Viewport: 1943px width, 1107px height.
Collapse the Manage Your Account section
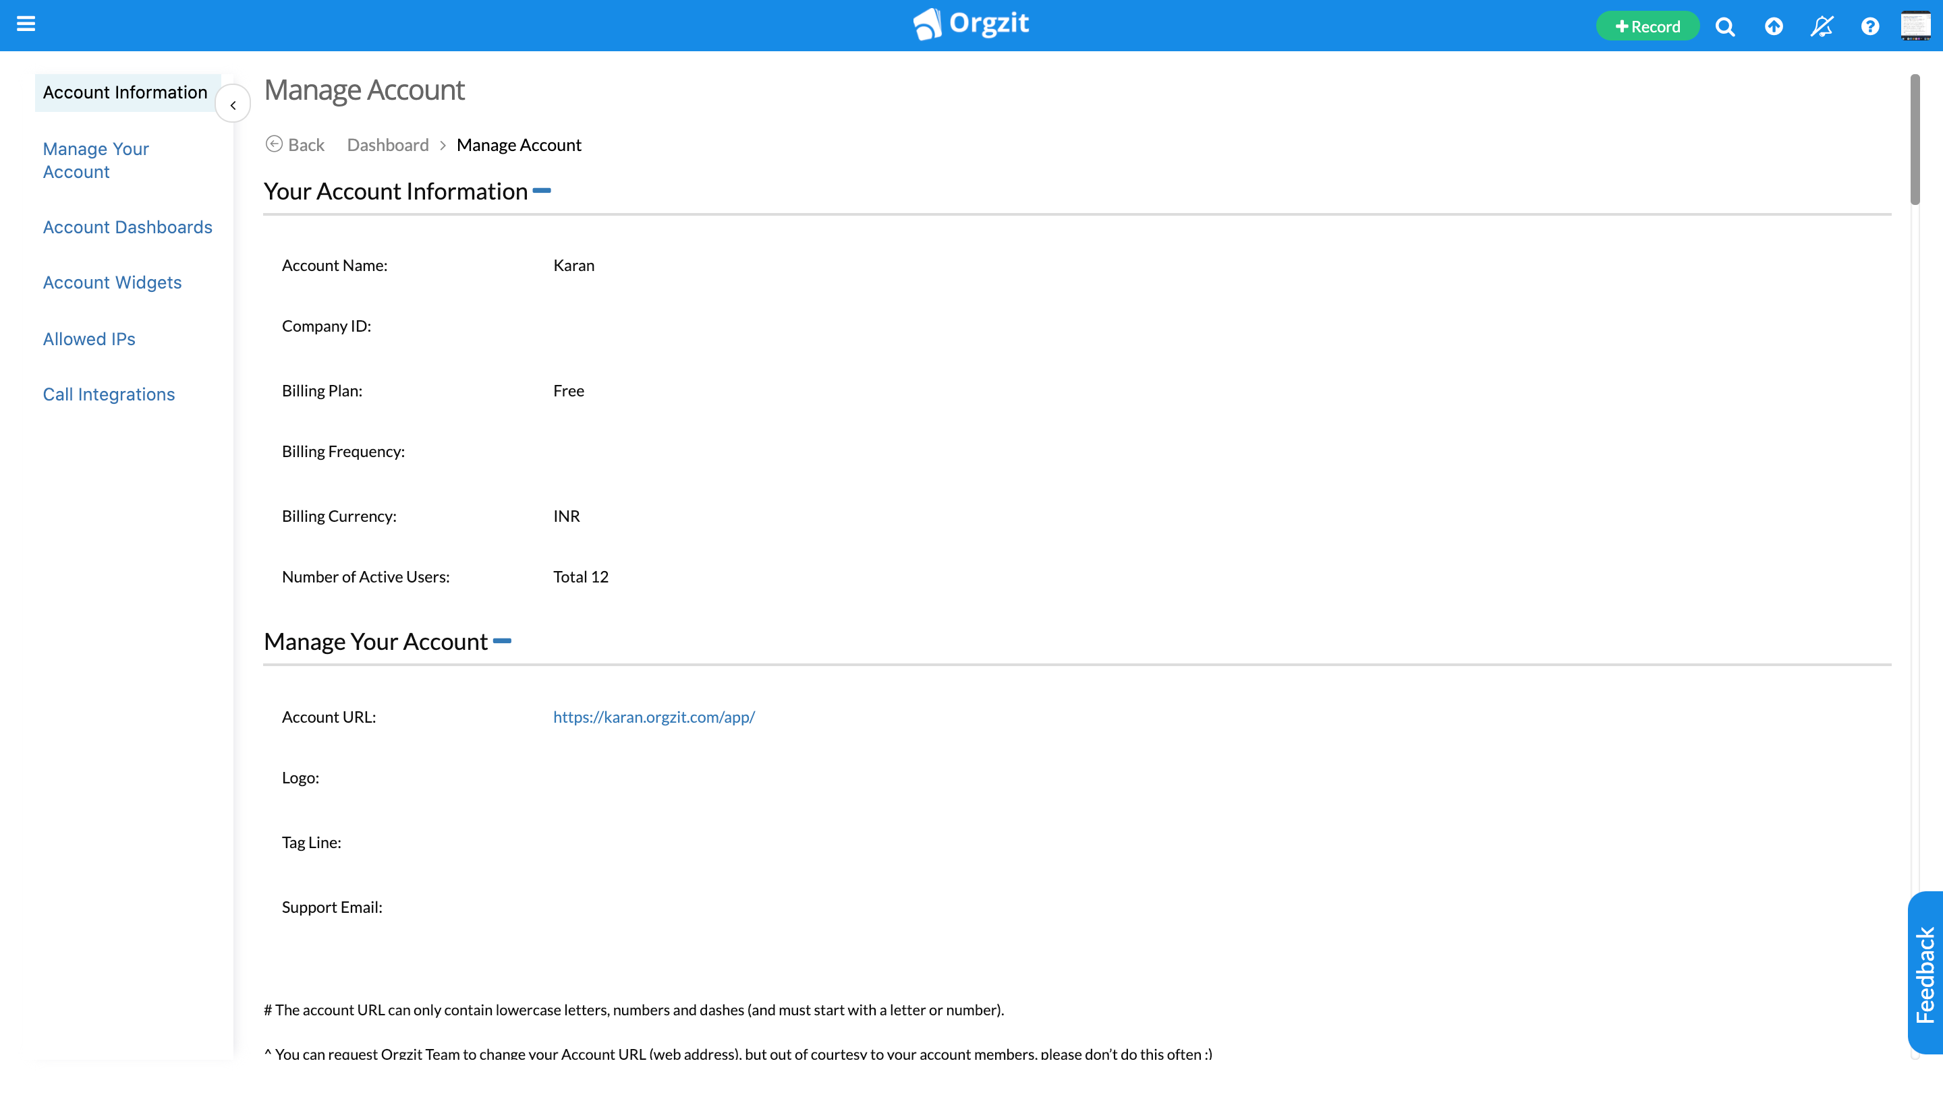tap(502, 641)
